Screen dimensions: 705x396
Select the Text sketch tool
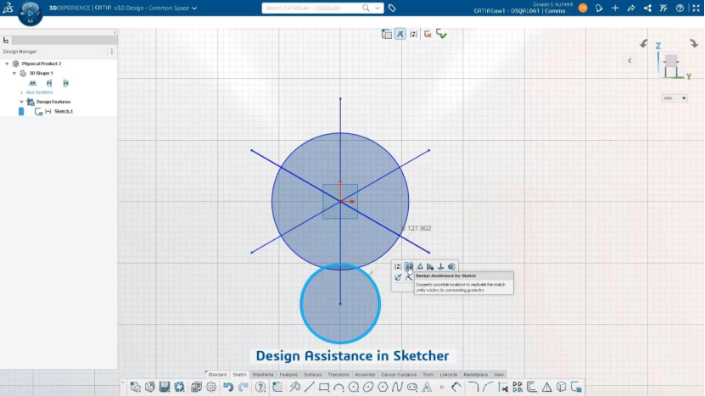click(427, 387)
